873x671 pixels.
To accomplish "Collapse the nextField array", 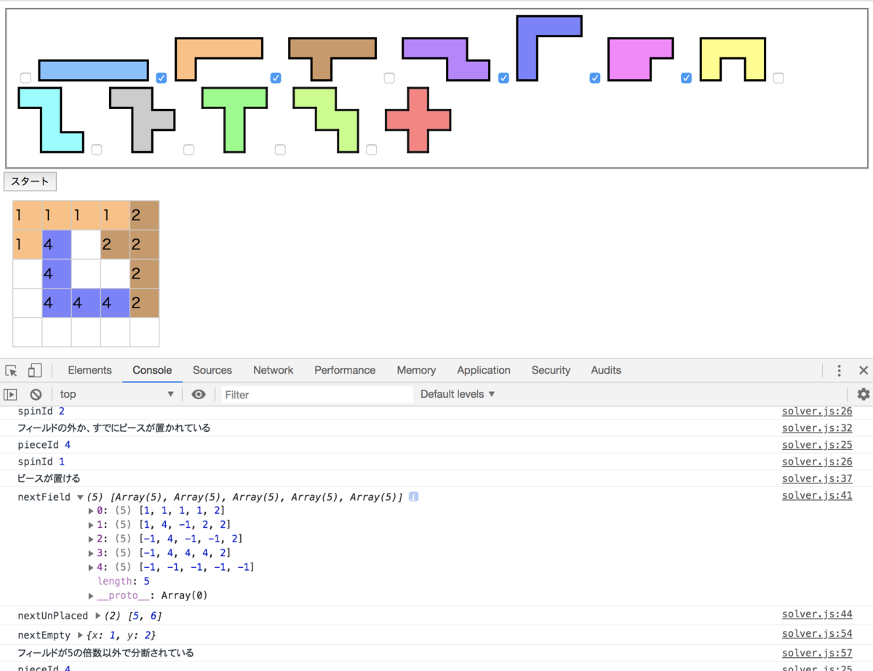I will click(x=80, y=497).
